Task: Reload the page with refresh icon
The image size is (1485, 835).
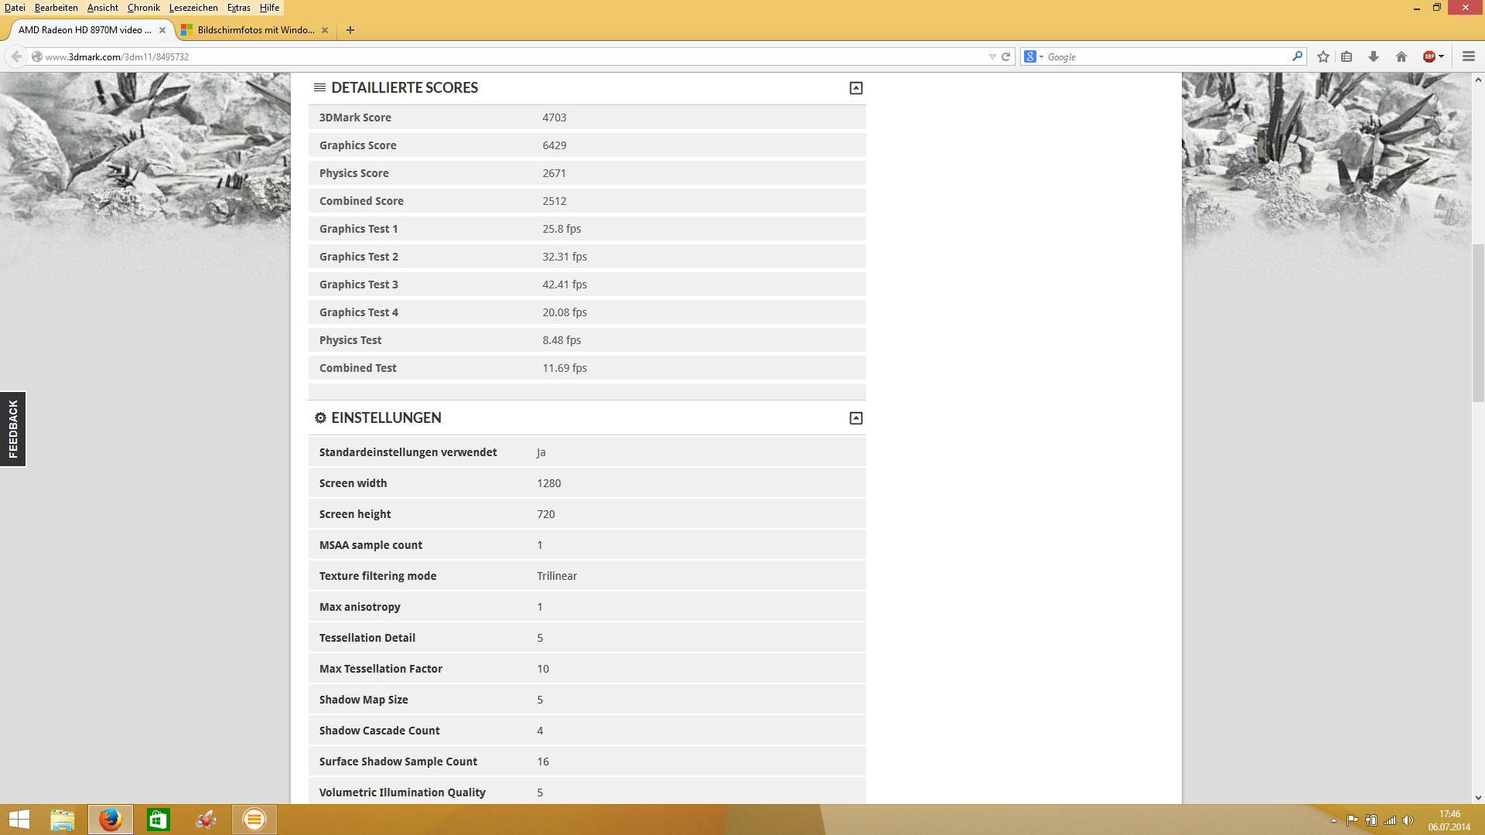Action: 1006,56
